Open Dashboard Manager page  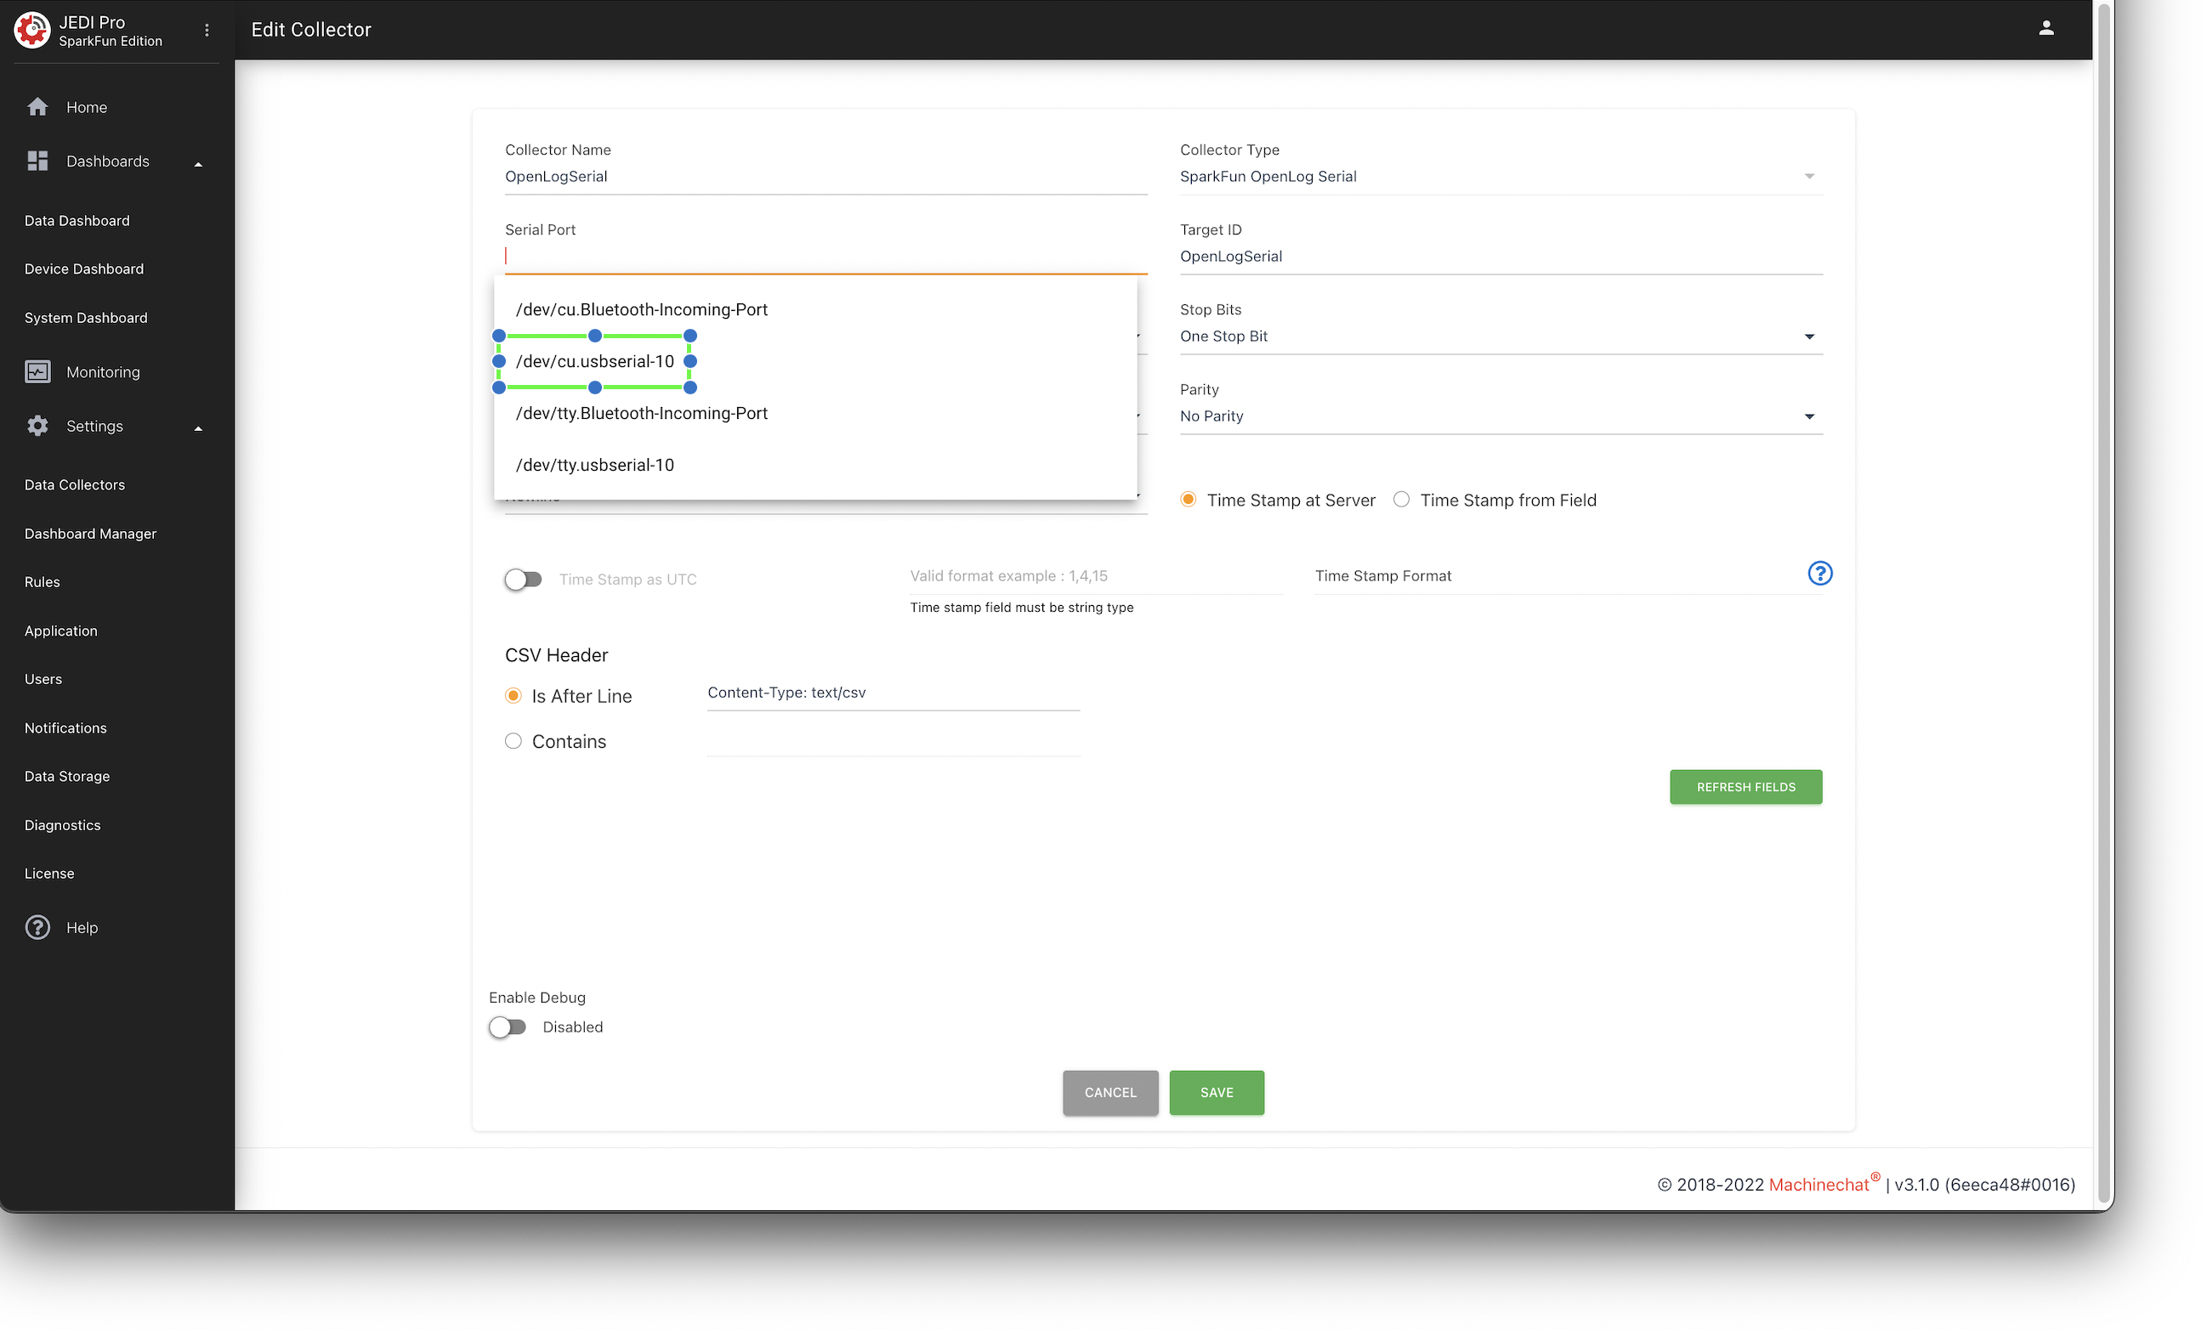tap(90, 535)
